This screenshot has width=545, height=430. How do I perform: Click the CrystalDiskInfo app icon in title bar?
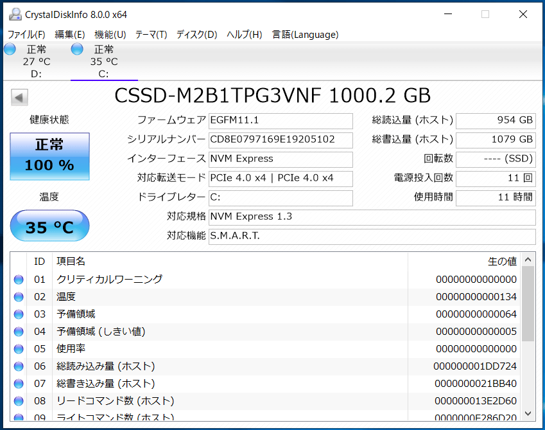(15, 14)
